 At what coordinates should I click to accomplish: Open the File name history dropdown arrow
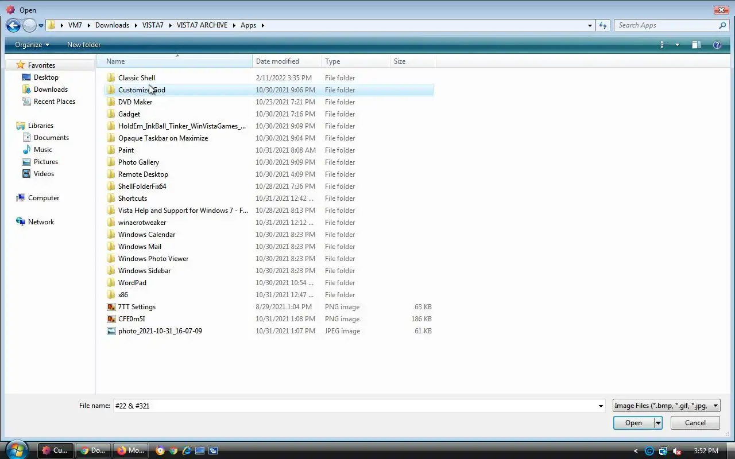(x=601, y=406)
